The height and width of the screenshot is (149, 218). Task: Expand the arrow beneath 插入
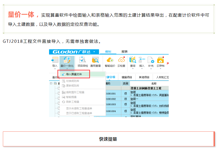[x=142, y=69]
